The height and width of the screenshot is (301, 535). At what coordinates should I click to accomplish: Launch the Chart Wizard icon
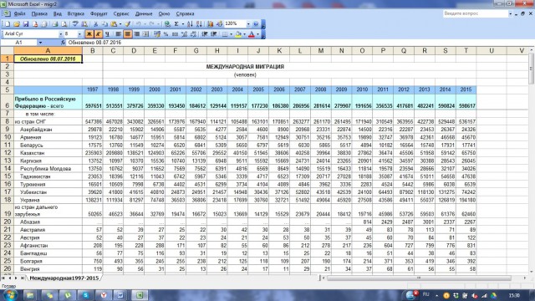pyautogui.click(x=210, y=24)
